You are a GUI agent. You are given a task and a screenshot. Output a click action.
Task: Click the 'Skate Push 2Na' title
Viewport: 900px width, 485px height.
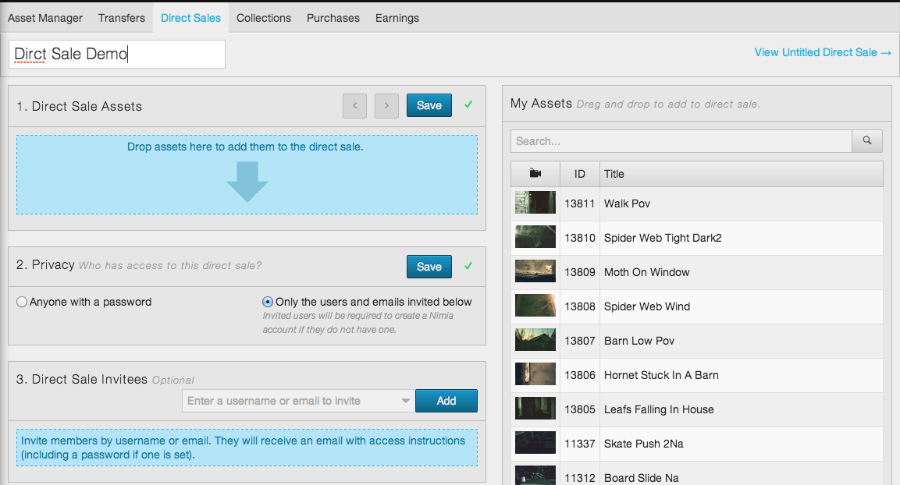coord(643,444)
